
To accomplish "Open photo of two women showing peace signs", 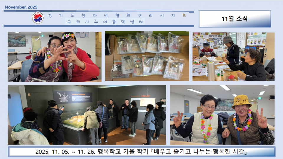I will [222, 115].
